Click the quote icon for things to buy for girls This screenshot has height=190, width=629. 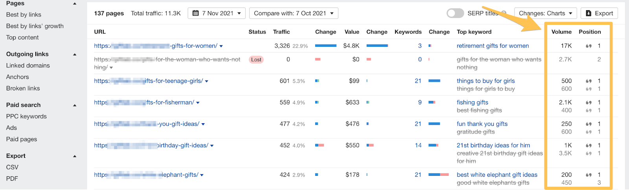(x=589, y=81)
